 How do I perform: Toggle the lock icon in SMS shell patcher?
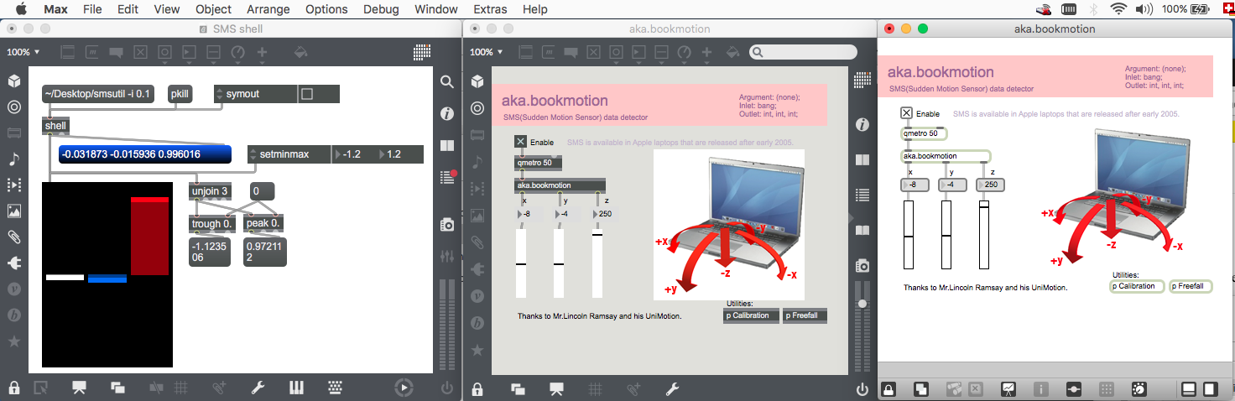click(14, 388)
